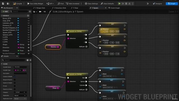Viewport: 179px width, 101px height.
Task: Open the Details settings gear
Action: 30,60
